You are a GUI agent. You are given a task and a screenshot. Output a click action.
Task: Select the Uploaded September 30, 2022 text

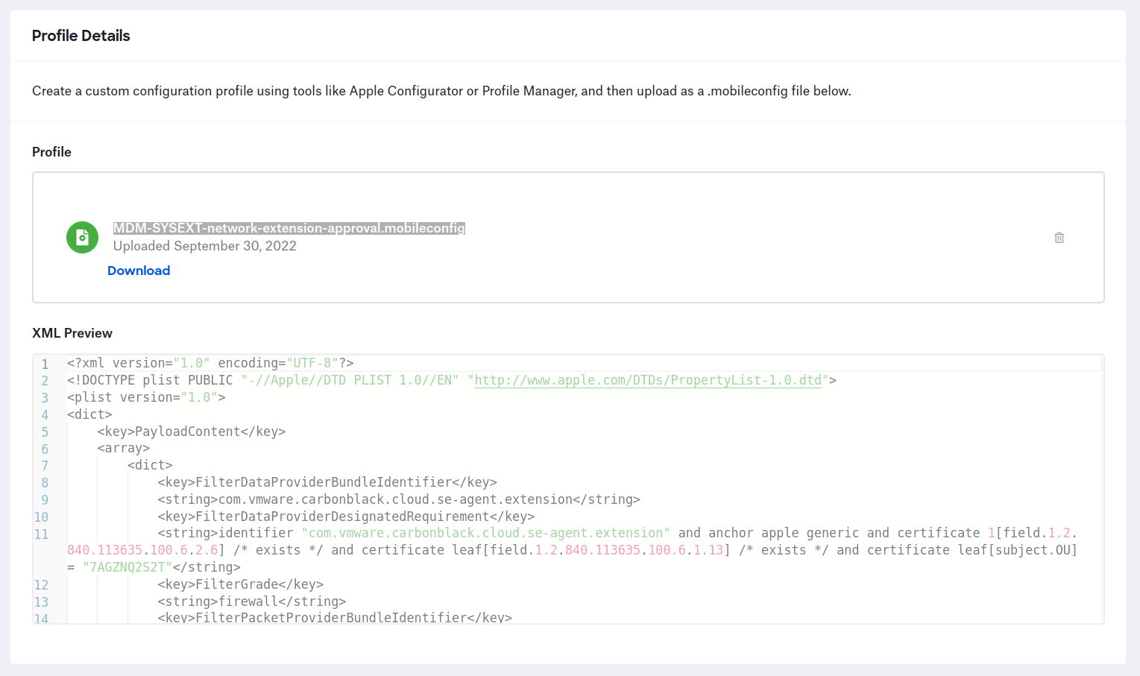coord(204,245)
